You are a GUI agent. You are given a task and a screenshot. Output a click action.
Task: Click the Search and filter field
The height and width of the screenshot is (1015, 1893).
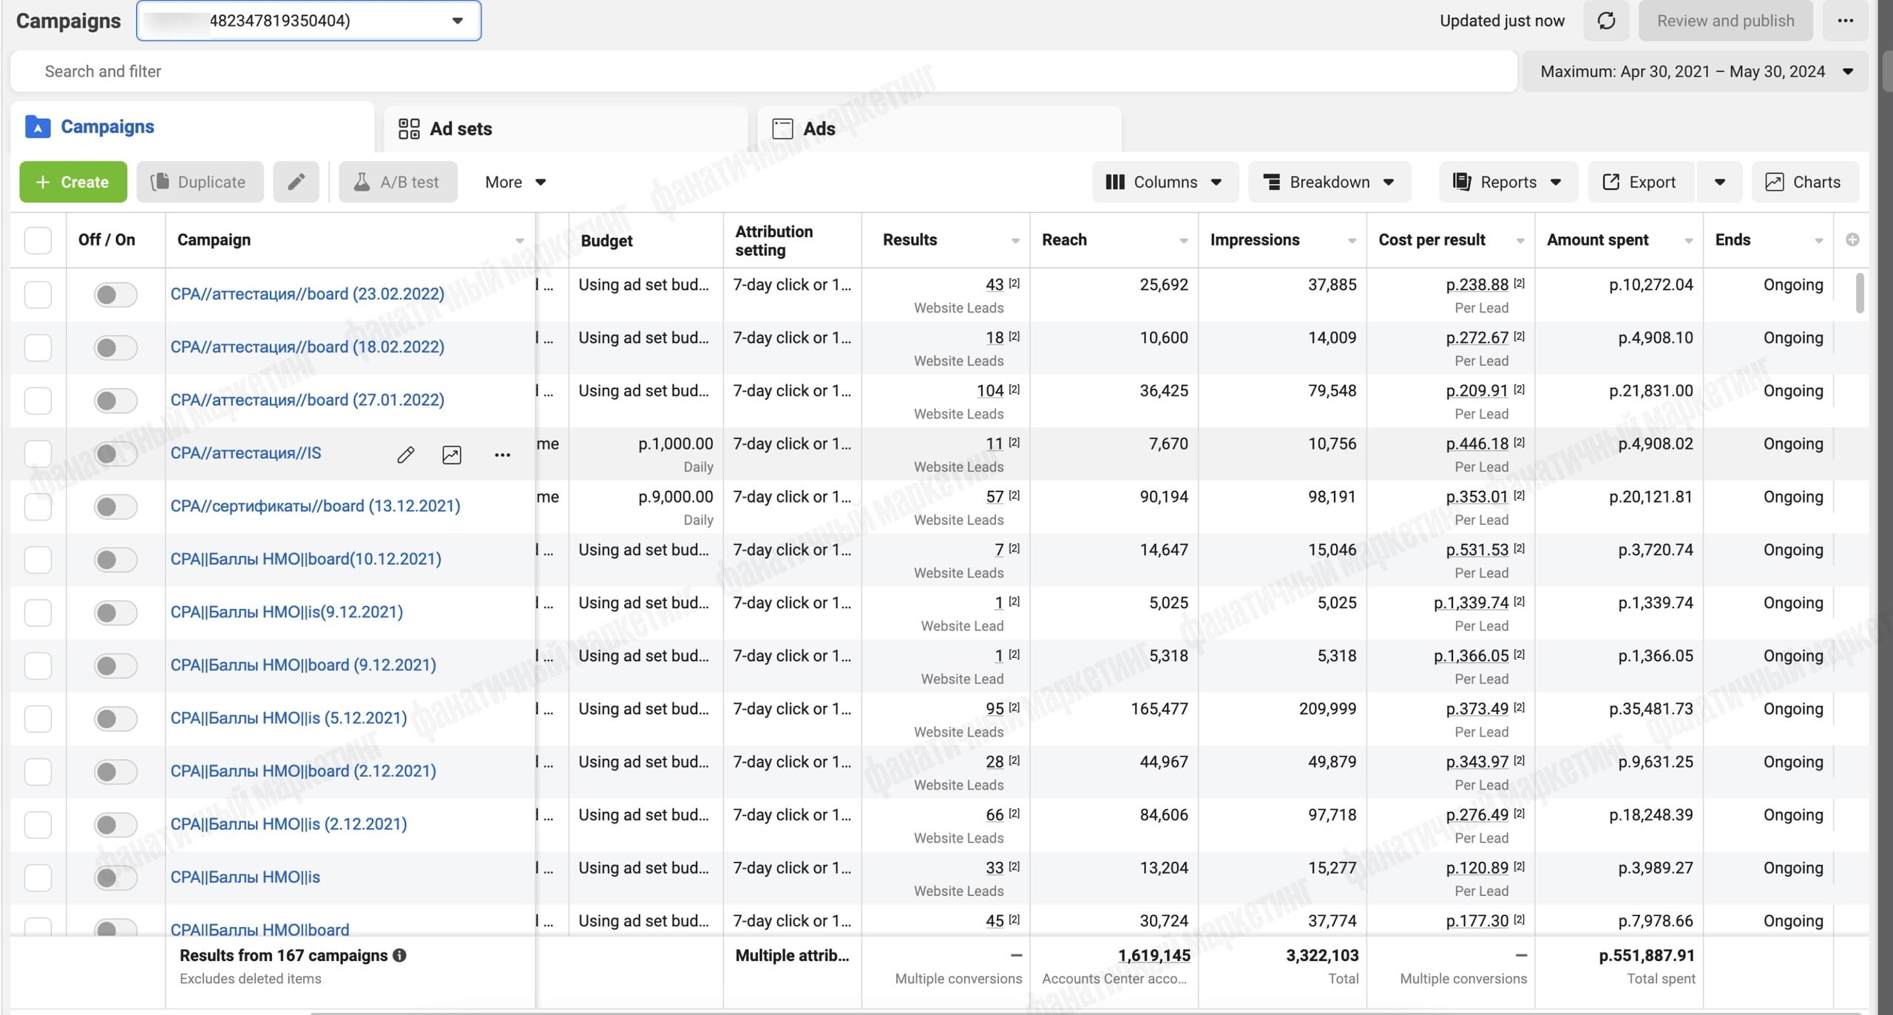click(764, 72)
